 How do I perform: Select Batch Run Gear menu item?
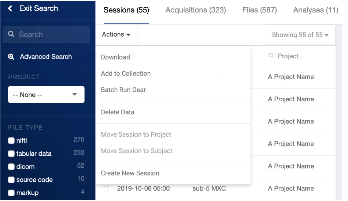123,90
